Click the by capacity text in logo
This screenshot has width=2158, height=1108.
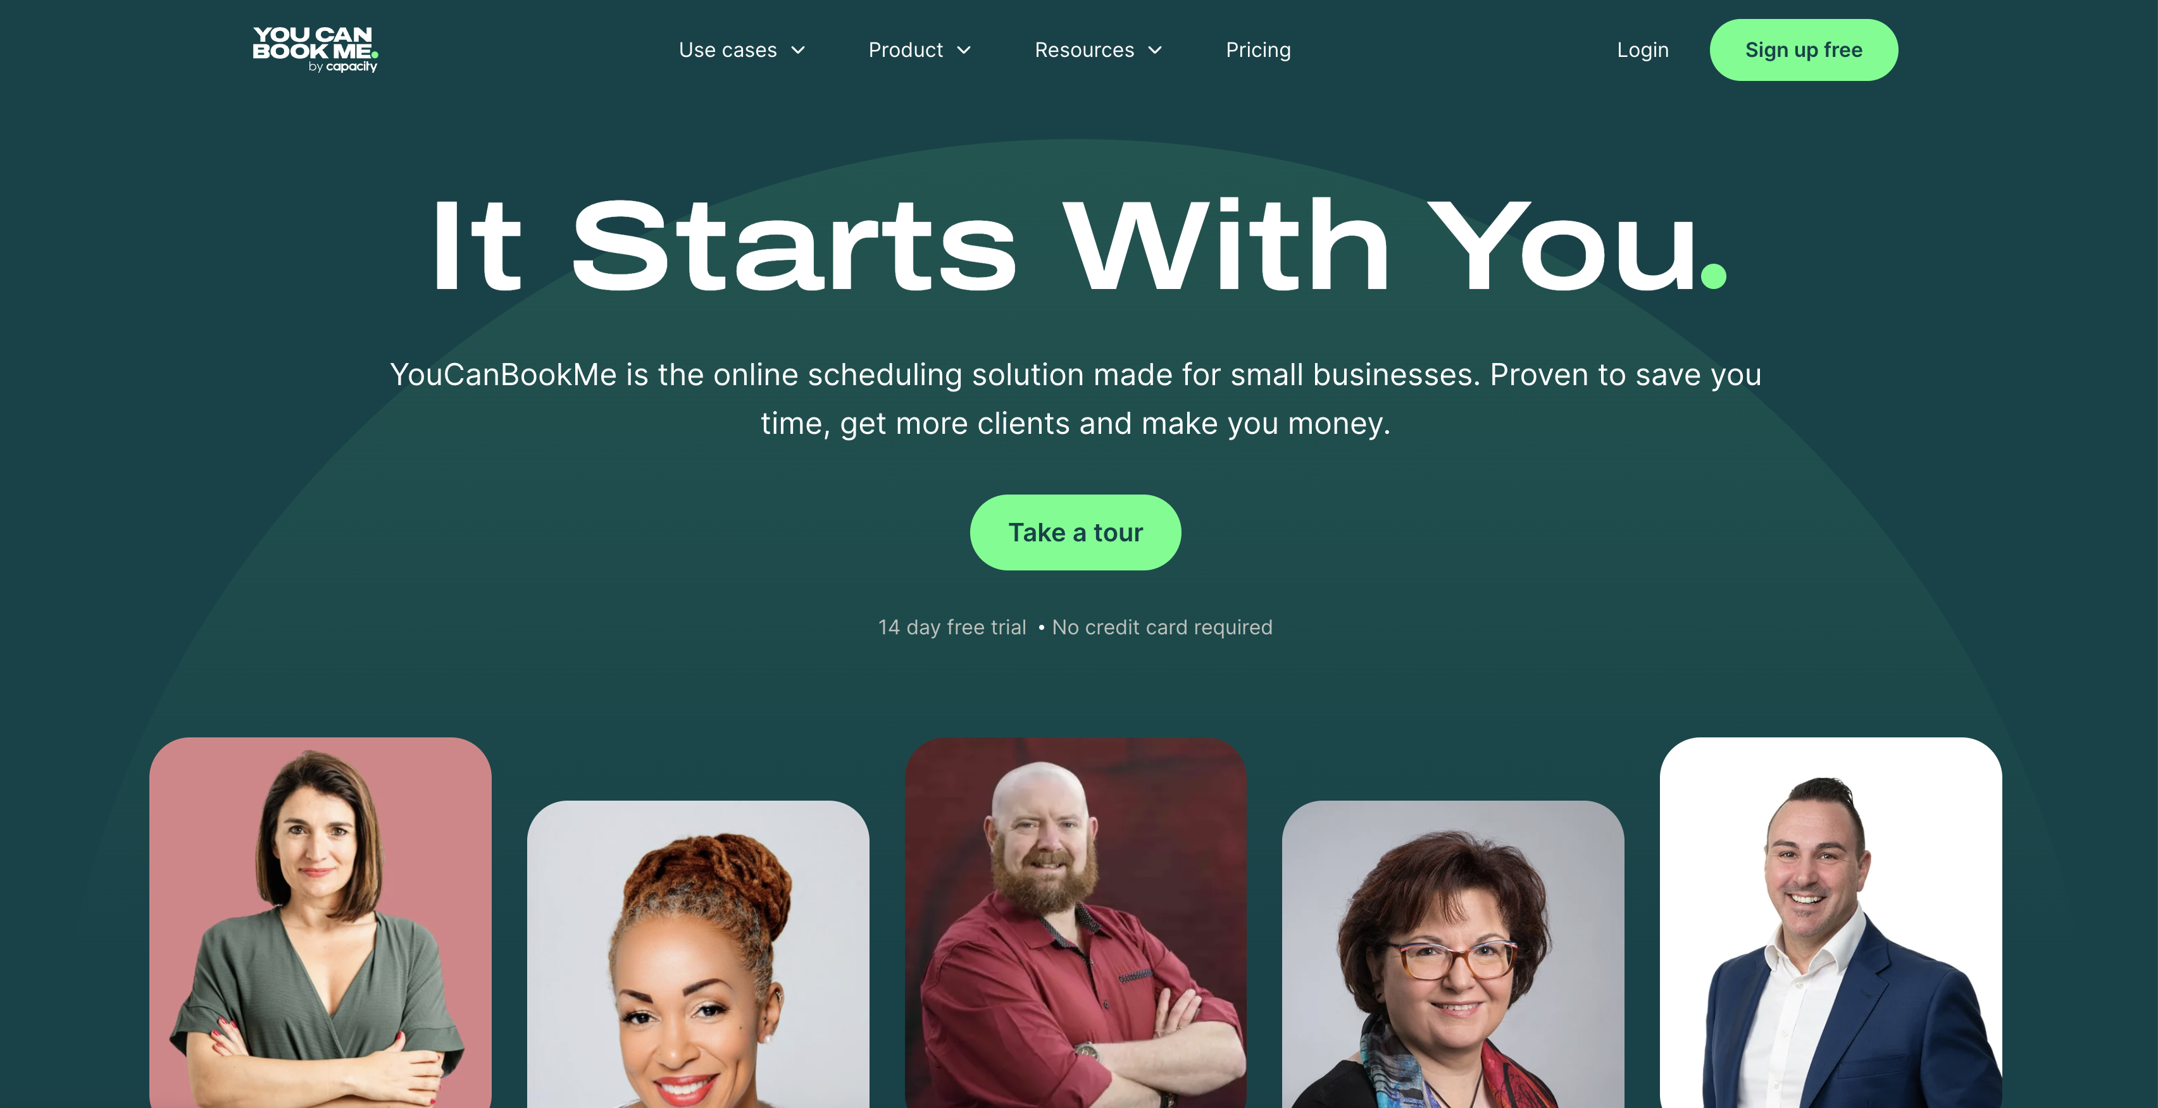pyautogui.click(x=342, y=66)
